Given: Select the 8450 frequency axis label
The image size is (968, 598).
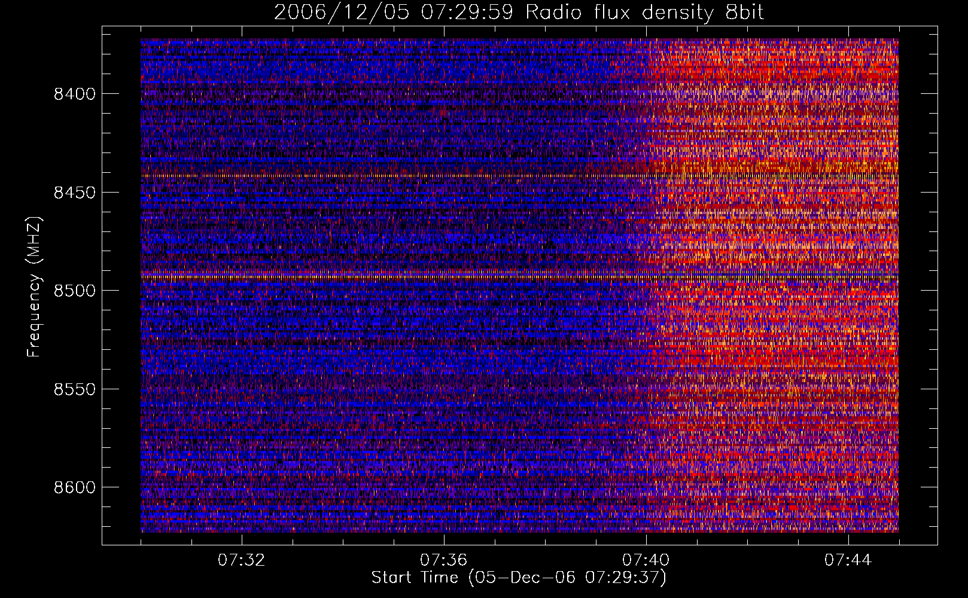Looking at the screenshot, I should coord(74,193).
